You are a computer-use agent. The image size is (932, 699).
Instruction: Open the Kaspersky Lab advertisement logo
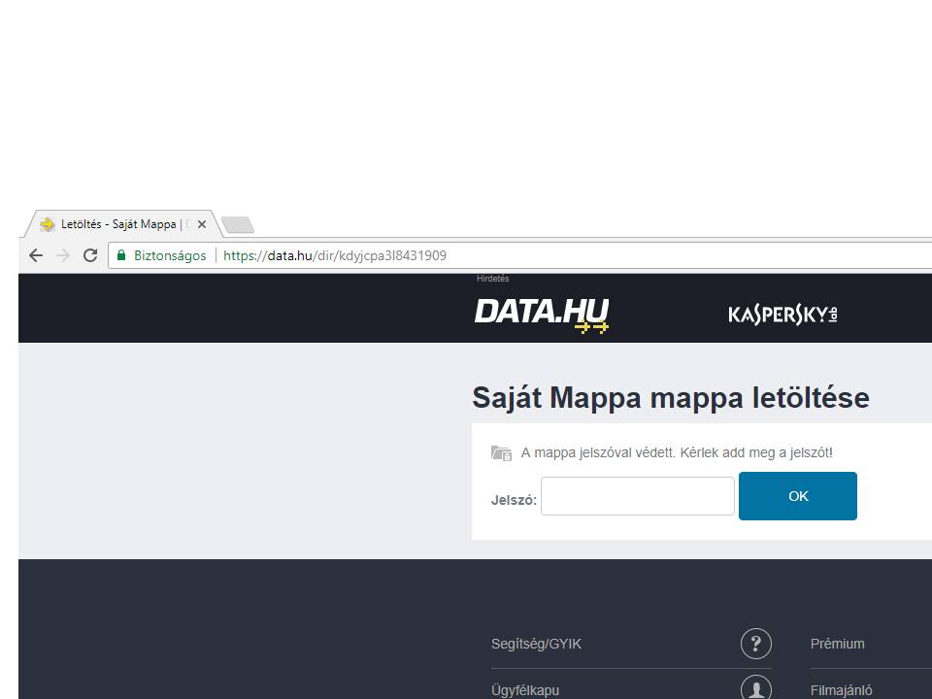coord(782,314)
